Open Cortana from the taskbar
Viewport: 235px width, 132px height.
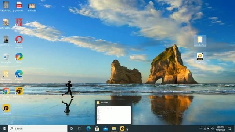[x=72, y=129]
